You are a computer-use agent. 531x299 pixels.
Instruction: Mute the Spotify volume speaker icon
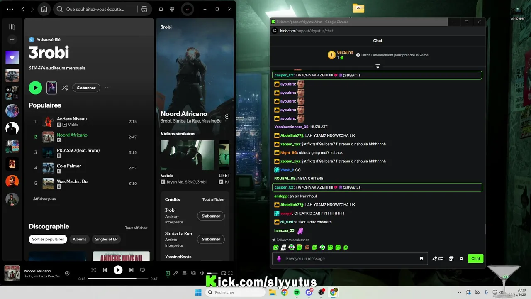coord(202,273)
